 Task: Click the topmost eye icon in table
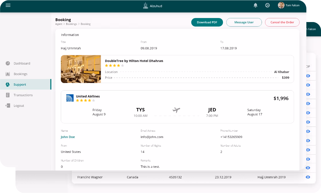308,76
